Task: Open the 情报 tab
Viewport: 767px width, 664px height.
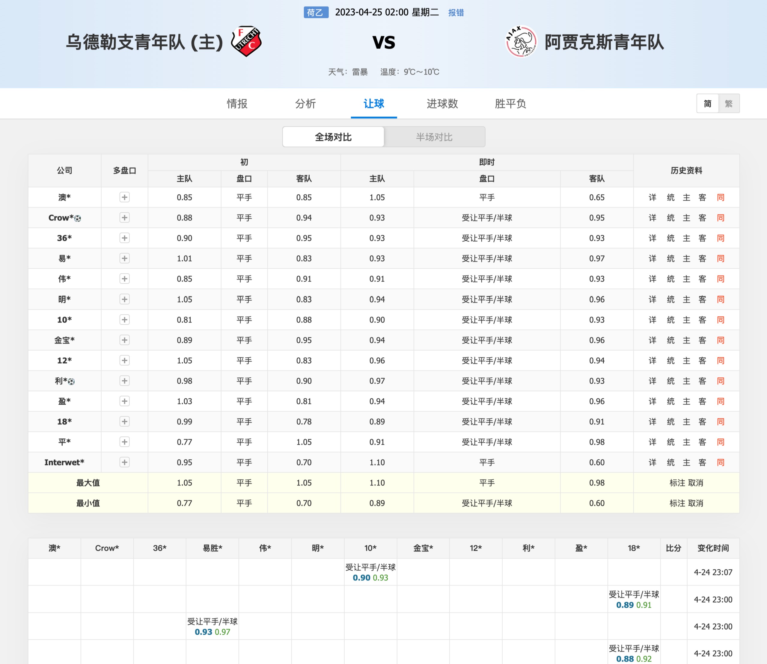Action: click(237, 103)
